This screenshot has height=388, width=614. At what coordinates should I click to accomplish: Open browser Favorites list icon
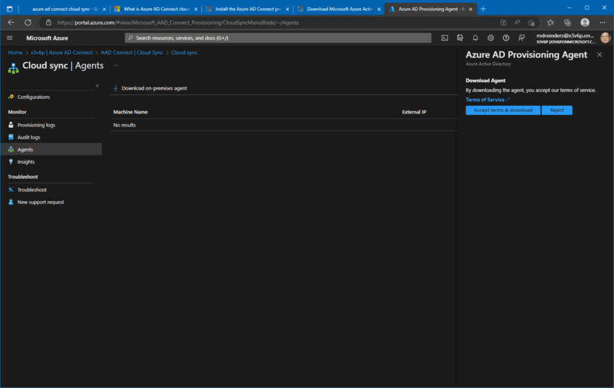pyautogui.click(x=550, y=23)
